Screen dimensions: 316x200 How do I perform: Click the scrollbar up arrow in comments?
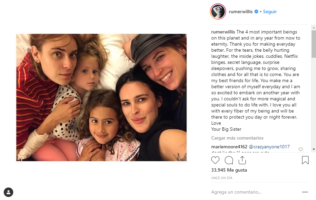pos(314,27)
